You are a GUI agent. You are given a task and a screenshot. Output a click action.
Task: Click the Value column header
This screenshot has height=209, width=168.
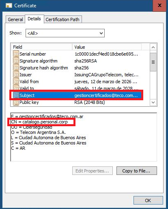(x=107, y=47)
